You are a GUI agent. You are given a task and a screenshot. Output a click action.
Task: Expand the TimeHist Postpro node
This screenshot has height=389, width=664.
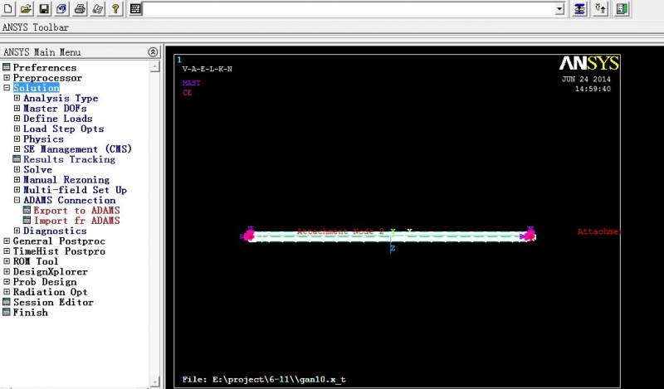(x=7, y=250)
